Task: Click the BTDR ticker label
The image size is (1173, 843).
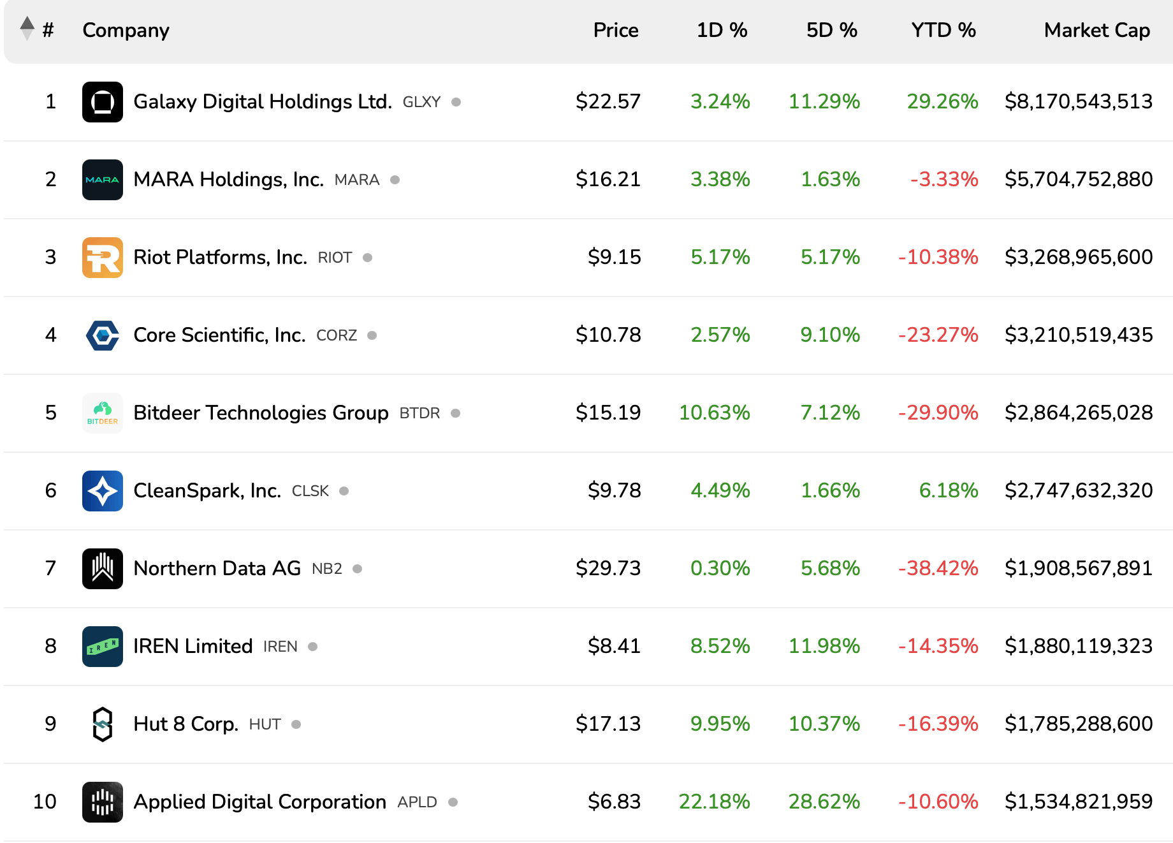Action: pos(419,413)
